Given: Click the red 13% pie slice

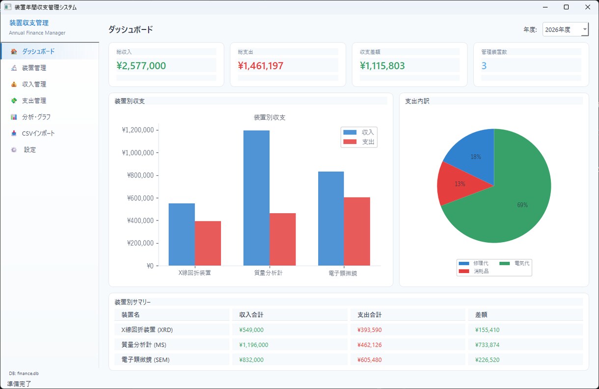Looking at the screenshot, I should pyautogui.click(x=460, y=184).
